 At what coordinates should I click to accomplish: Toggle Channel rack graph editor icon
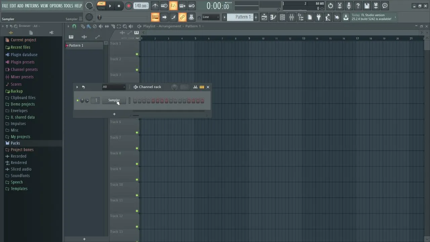[x=195, y=87]
